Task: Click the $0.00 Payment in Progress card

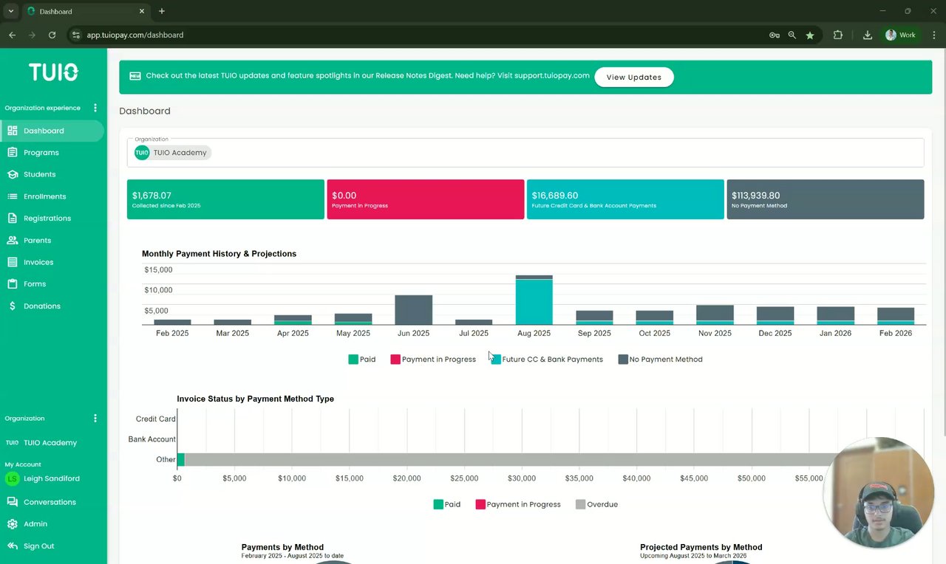Action: point(426,199)
